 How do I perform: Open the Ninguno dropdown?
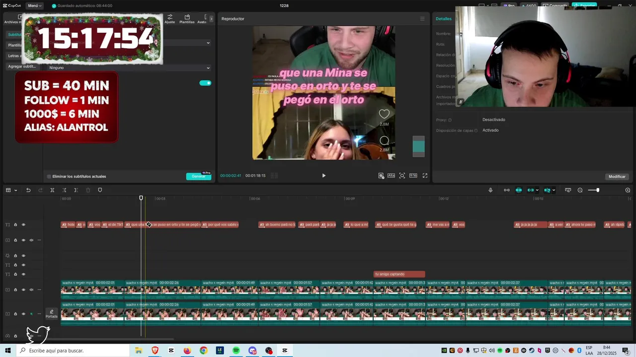pyautogui.click(x=129, y=67)
